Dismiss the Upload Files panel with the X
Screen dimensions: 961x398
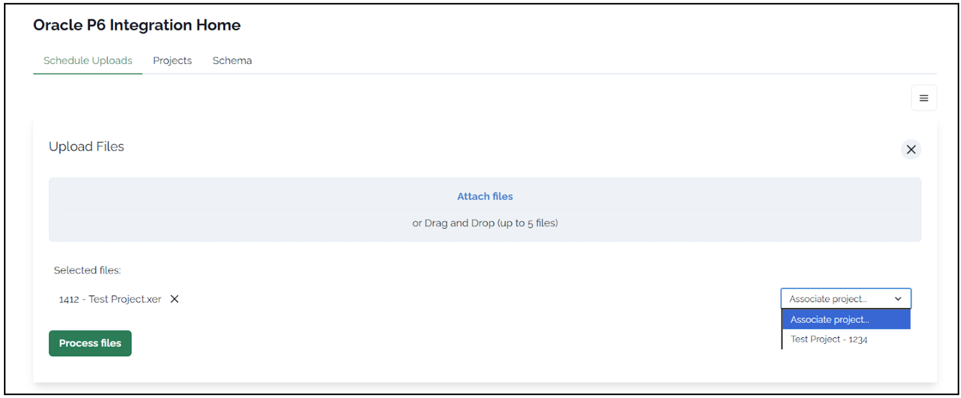coord(911,149)
